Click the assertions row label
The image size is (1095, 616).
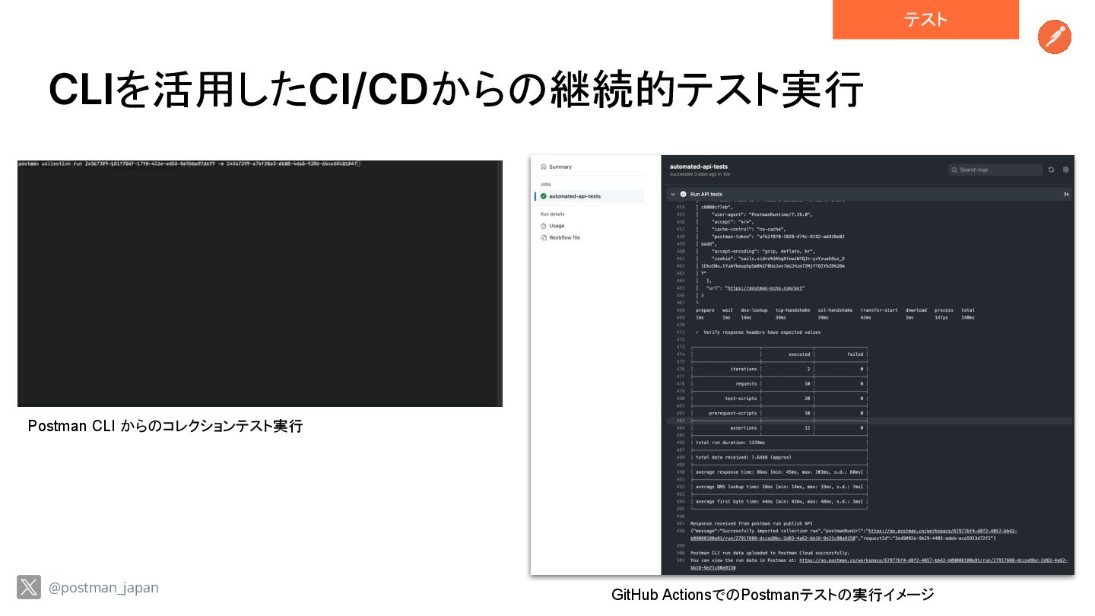744,427
